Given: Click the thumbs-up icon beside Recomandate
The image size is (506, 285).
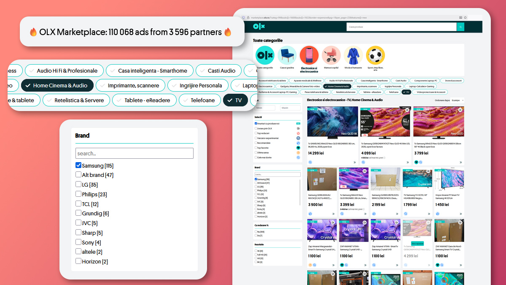Looking at the screenshot, I should click(298, 143).
